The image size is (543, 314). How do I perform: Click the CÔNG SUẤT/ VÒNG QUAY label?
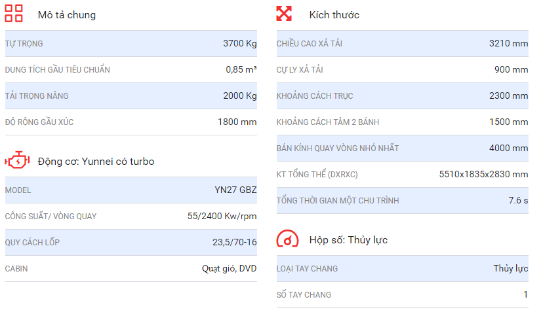pyautogui.click(x=50, y=217)
